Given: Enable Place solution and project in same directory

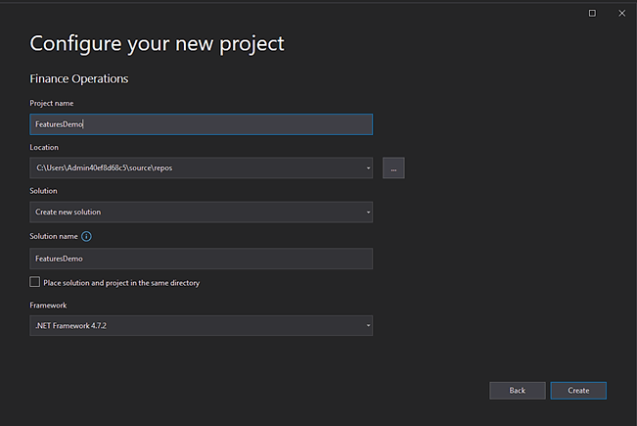Looking at the screenshot, I should (35, 283).
